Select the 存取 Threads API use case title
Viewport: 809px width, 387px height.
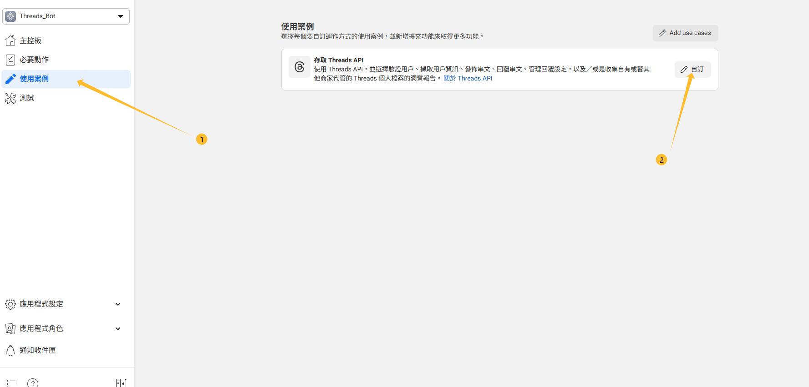(x=339, y=60)
